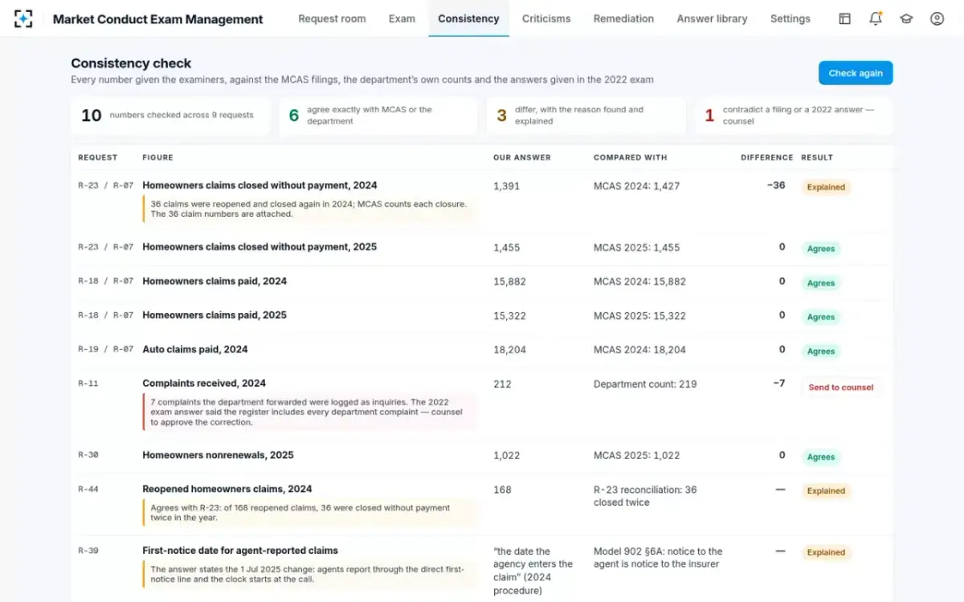
Task: Click request ID R-44
Action: pyautogui.click(x=88, y=489)
